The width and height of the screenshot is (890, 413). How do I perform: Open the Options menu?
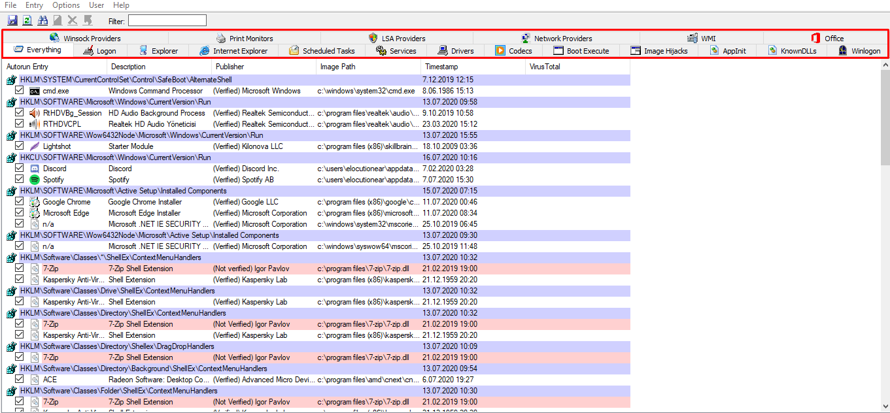pos(66,5)
